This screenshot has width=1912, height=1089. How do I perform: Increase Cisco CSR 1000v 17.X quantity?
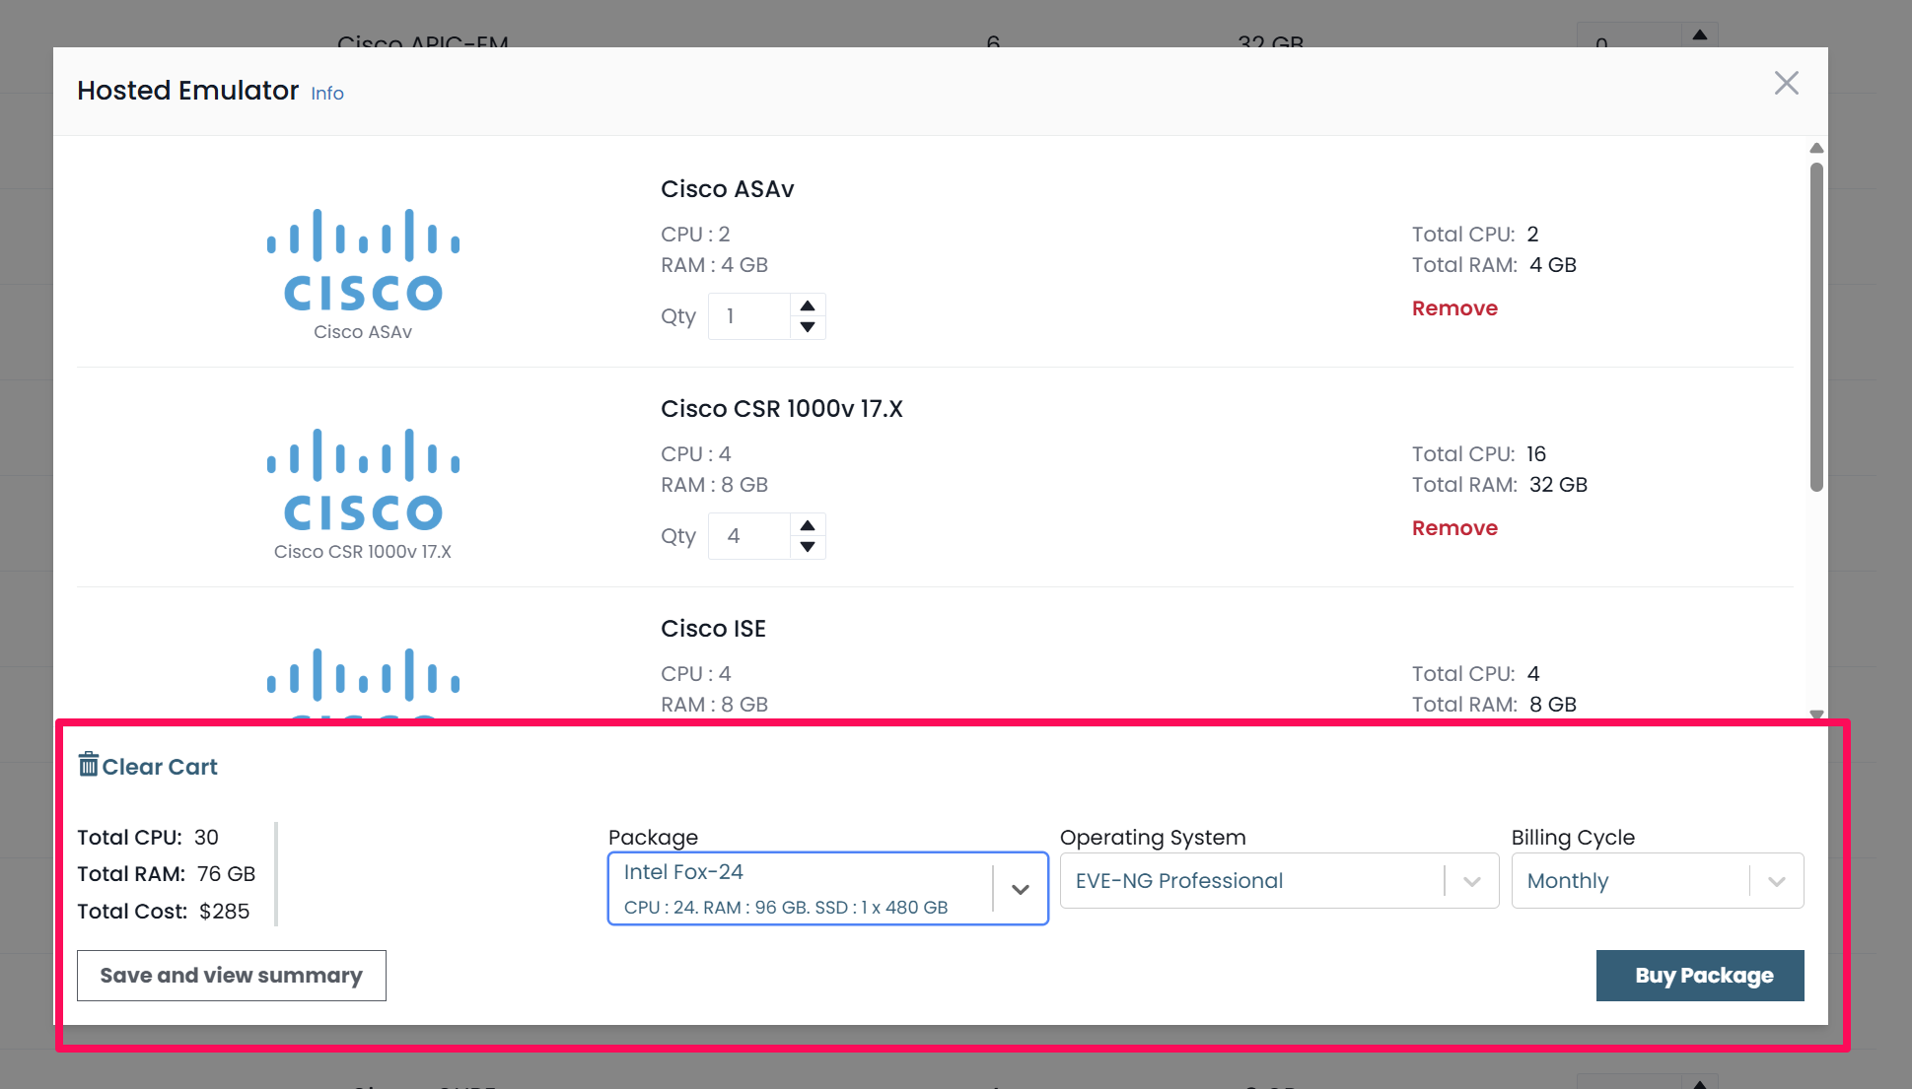tap(808, 525)
